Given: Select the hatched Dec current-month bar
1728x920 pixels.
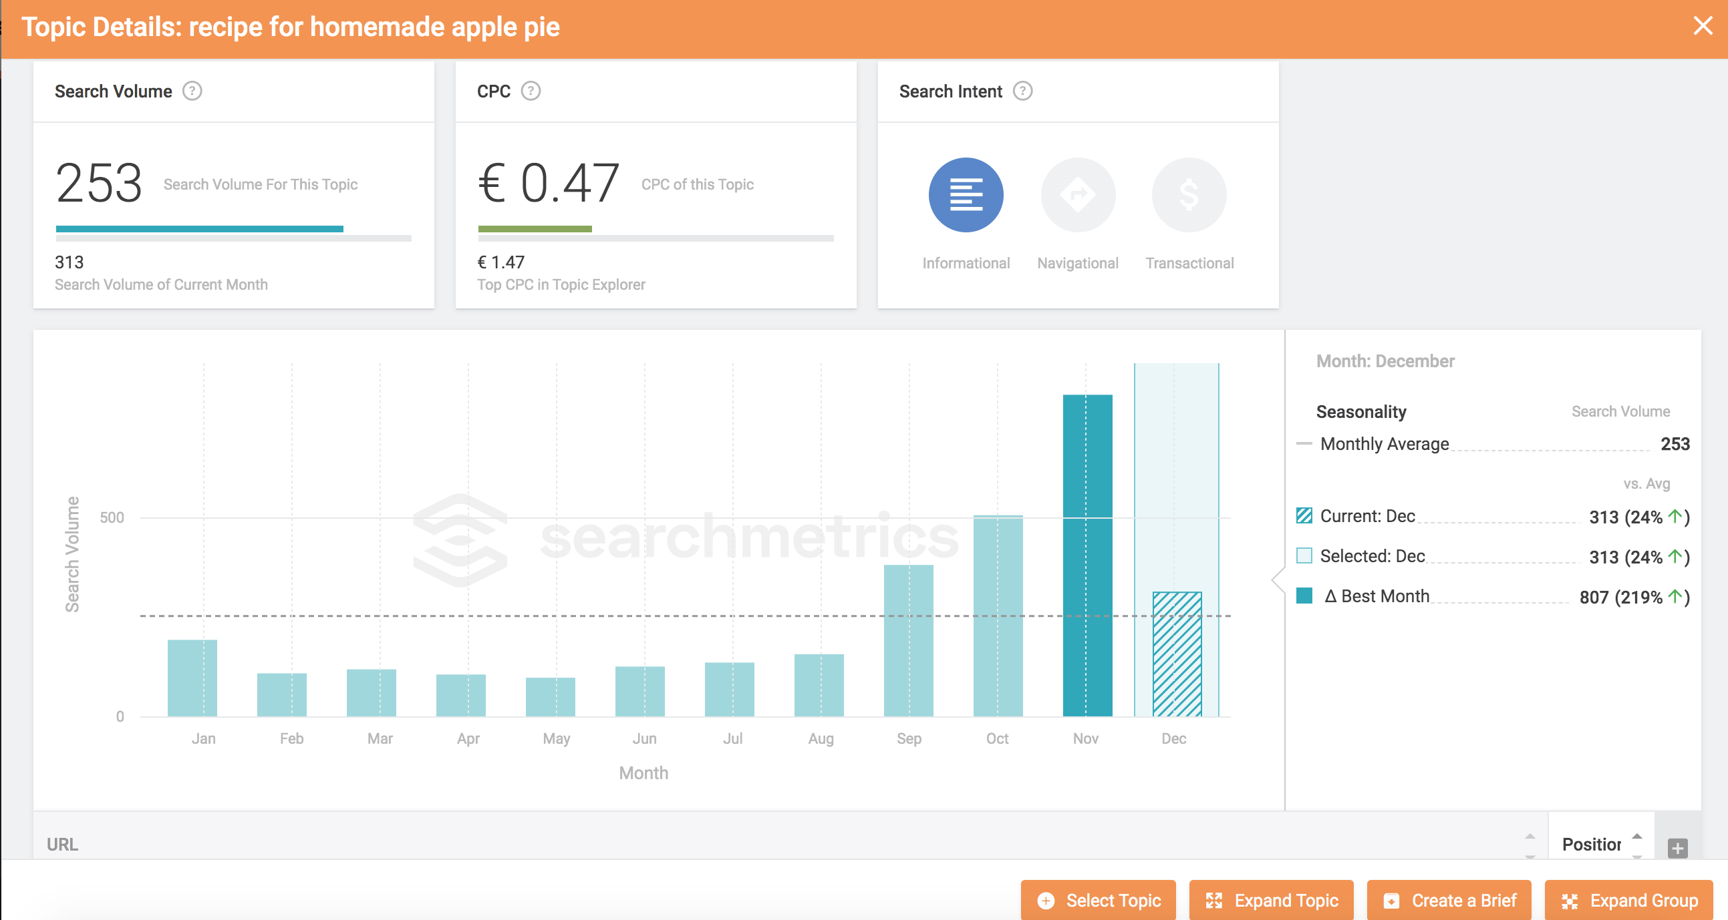Looking at the screenshot, I should coord(1177,654).
